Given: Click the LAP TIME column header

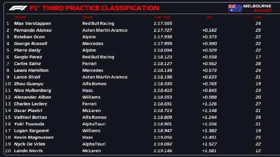Looking at the screenshot, I should click(163, 17).
